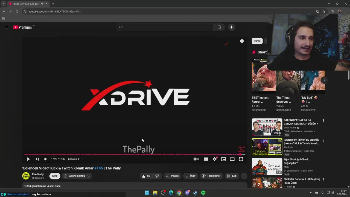Dislike the video
This screenshot has height=197, width=350.
click(157, 176)
